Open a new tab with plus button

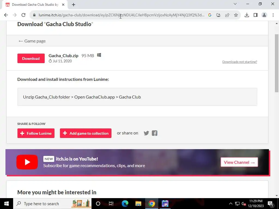coord(74,5)
